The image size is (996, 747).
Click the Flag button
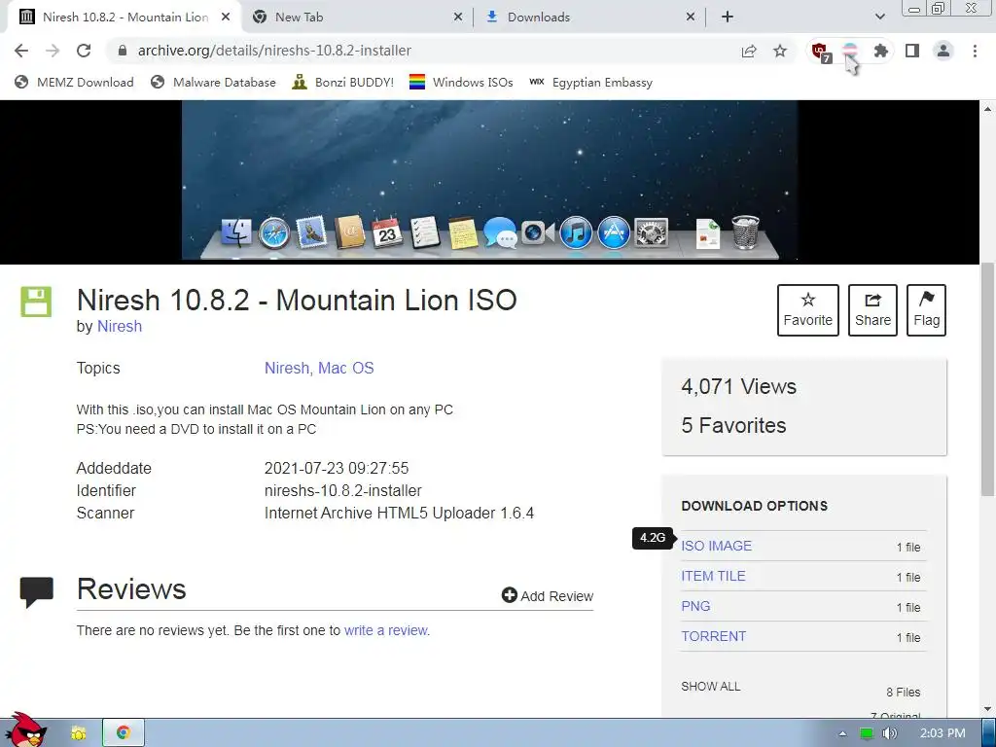pyautogui.click(x=927, y=310)
